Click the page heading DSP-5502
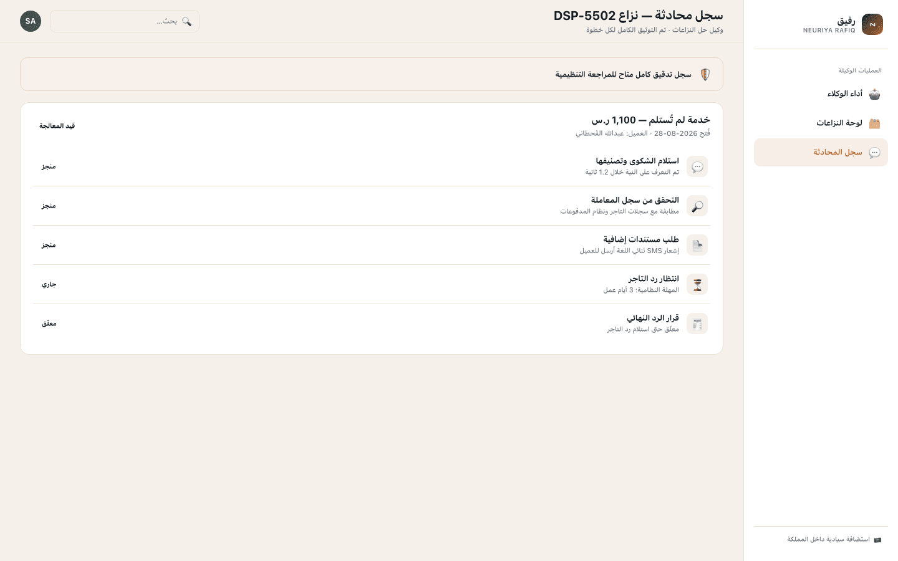The height and width of the screenshot is (561, 898). (638, 16)
